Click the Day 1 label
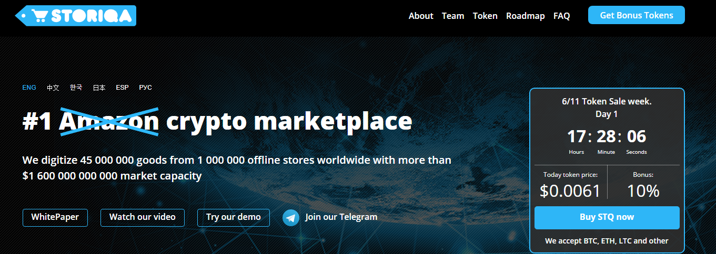This screenshot has height=254, width=716. click(607, 114)
